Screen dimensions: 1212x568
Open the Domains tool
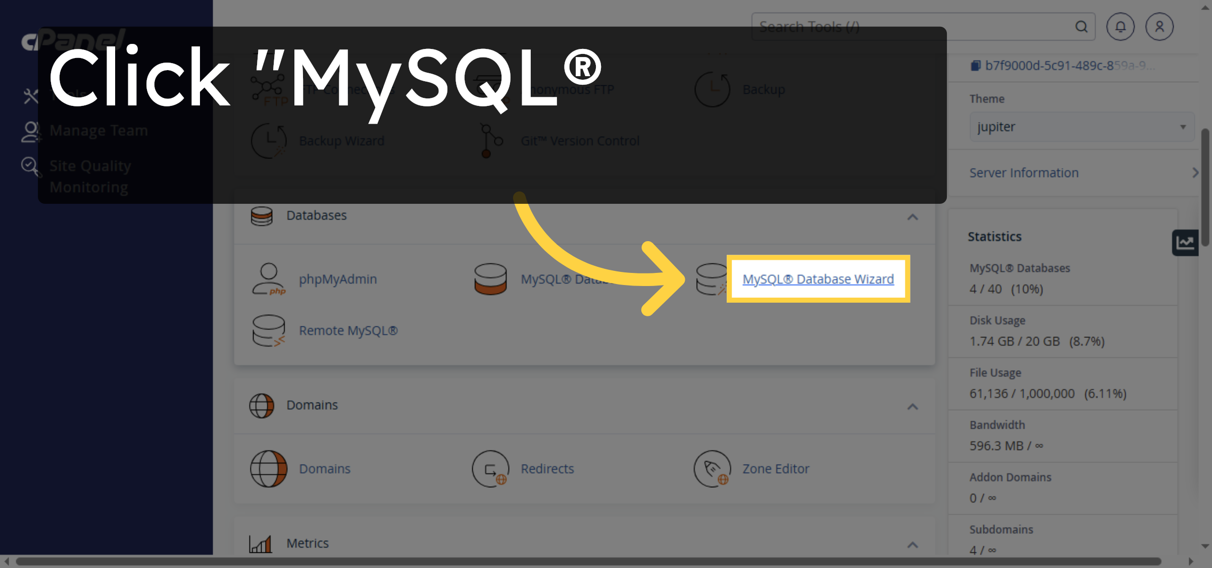click(x=324, y=469)
